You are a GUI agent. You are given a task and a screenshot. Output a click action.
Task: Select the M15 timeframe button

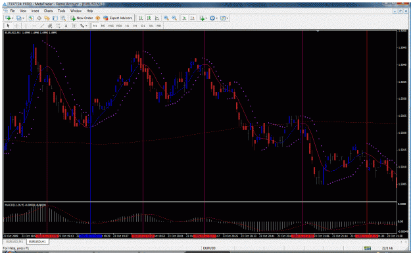(x=111, y=26)
